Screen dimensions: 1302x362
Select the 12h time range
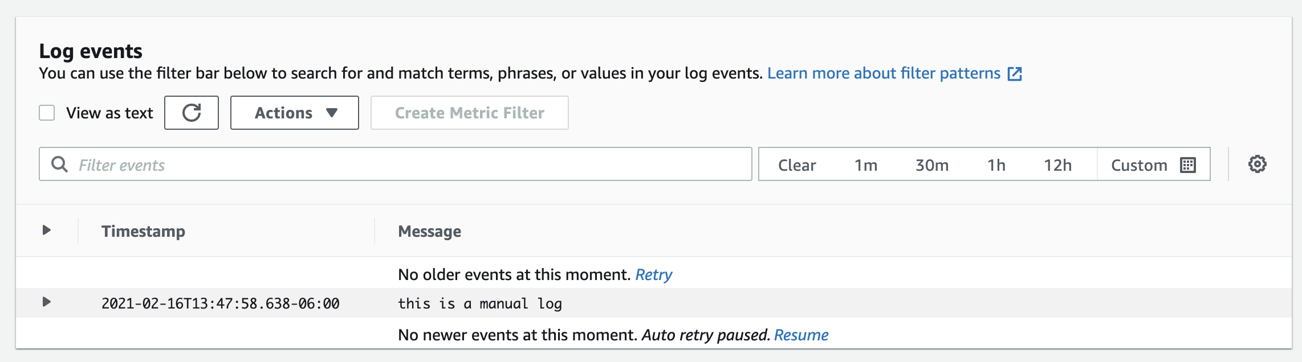[1057, 165]
